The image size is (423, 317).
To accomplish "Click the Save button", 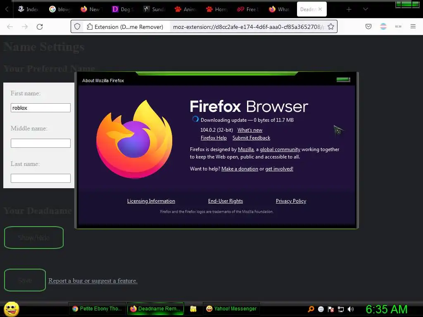I will (x=25, y=280).
